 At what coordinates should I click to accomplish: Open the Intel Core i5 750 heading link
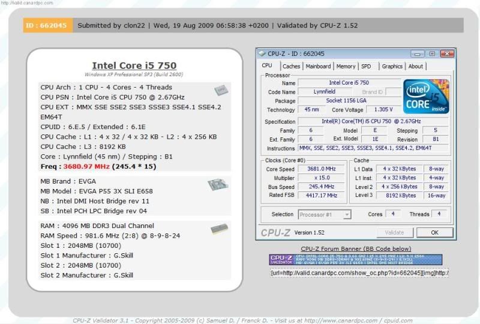coord(134,65)
